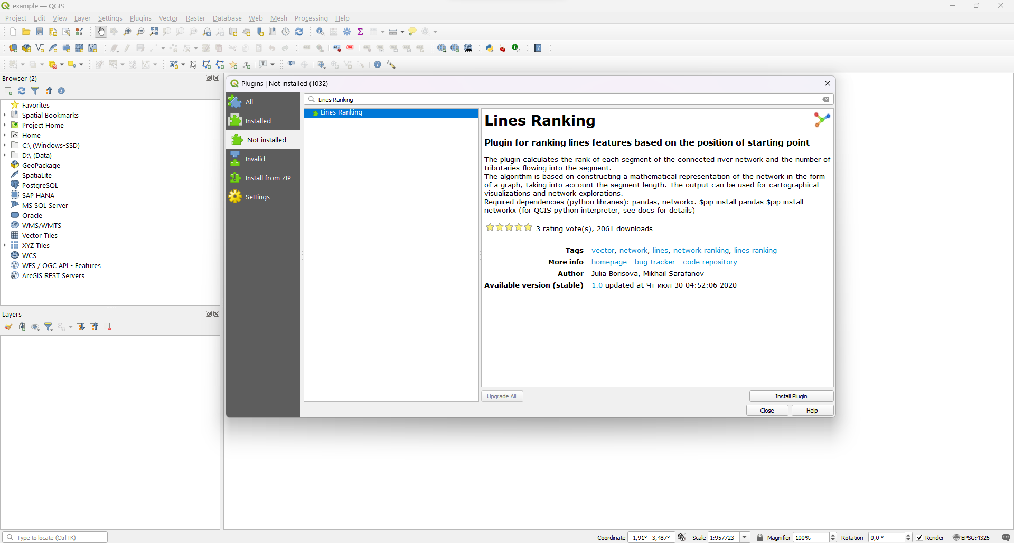Image resolution: width=1014 pixels, height=543 pixels.
Task: Click Add Group icon in Layers panel
Action: pos(22,327)
